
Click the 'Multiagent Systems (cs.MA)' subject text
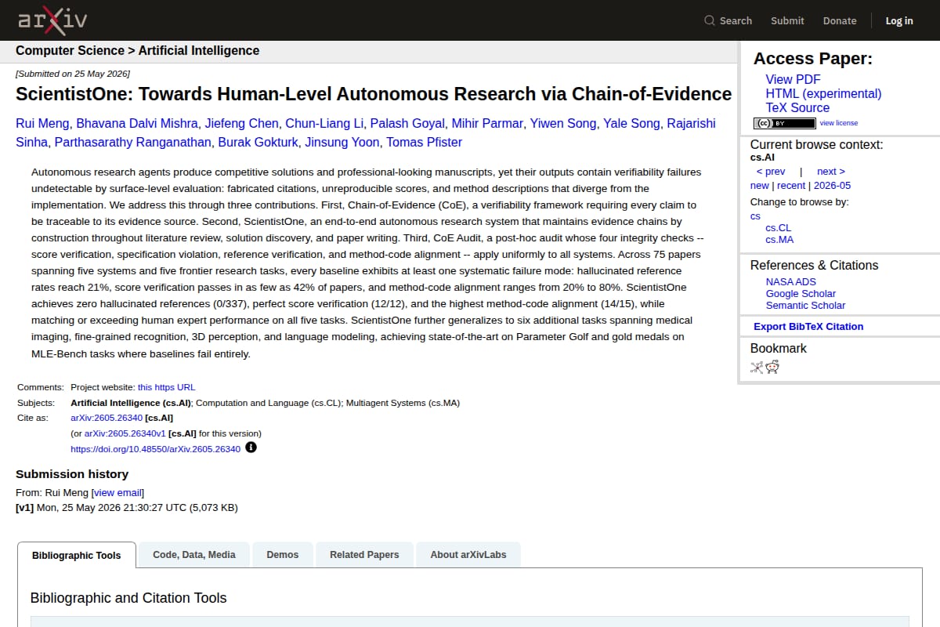pos(403,403)
